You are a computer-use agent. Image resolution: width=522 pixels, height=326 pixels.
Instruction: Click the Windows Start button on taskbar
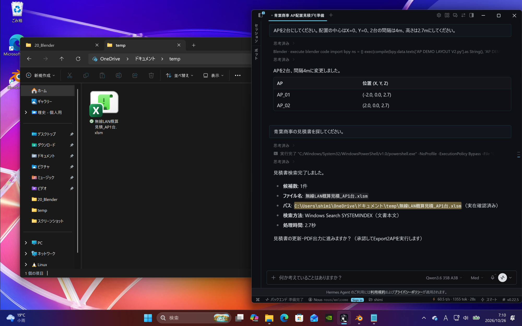point(148,318)
